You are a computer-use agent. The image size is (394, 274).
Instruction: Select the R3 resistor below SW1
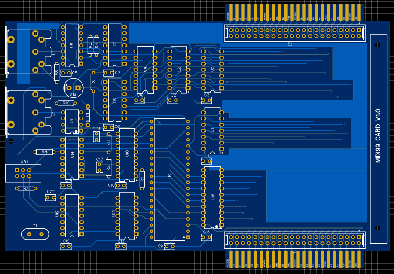(26, 188)
